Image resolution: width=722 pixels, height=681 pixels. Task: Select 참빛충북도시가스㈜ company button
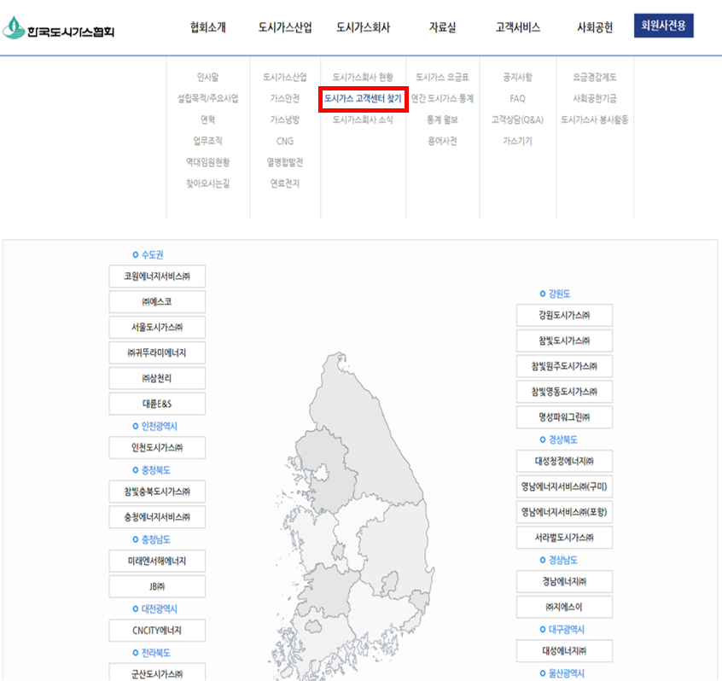[x=157, y=492]
